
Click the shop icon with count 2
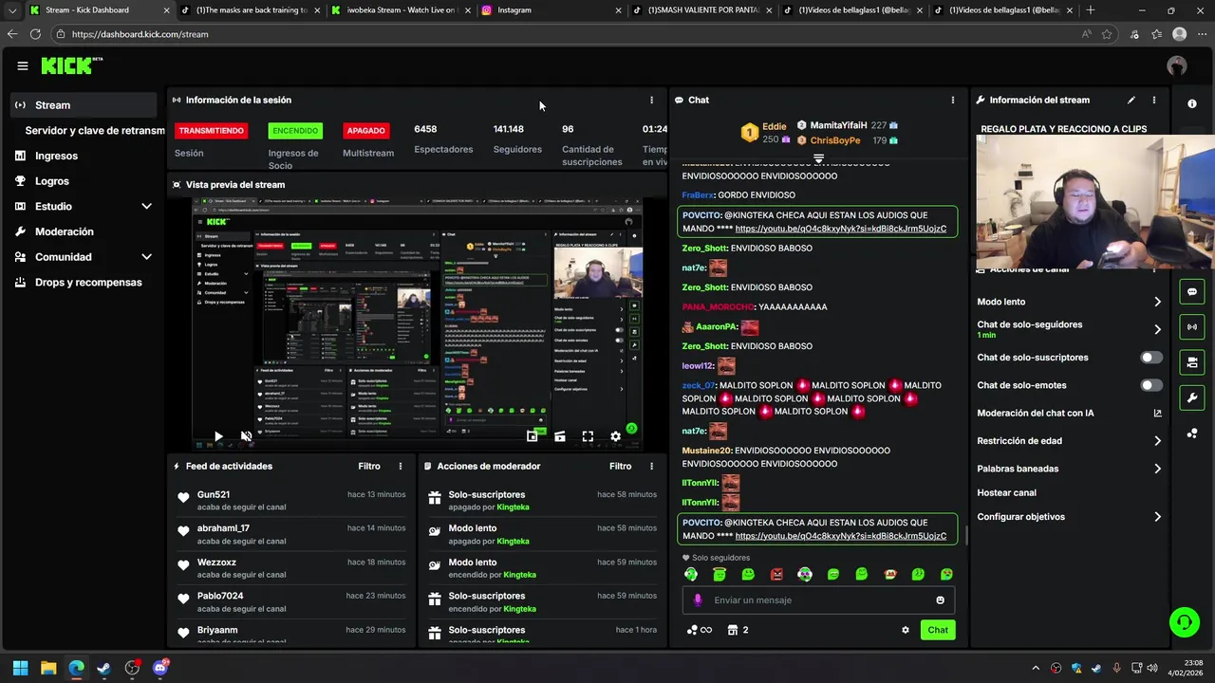(x=738, y=630)
